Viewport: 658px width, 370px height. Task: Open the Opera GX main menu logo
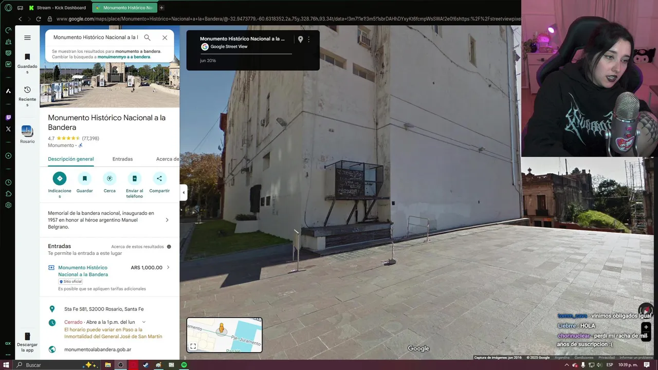click(8, 8)
